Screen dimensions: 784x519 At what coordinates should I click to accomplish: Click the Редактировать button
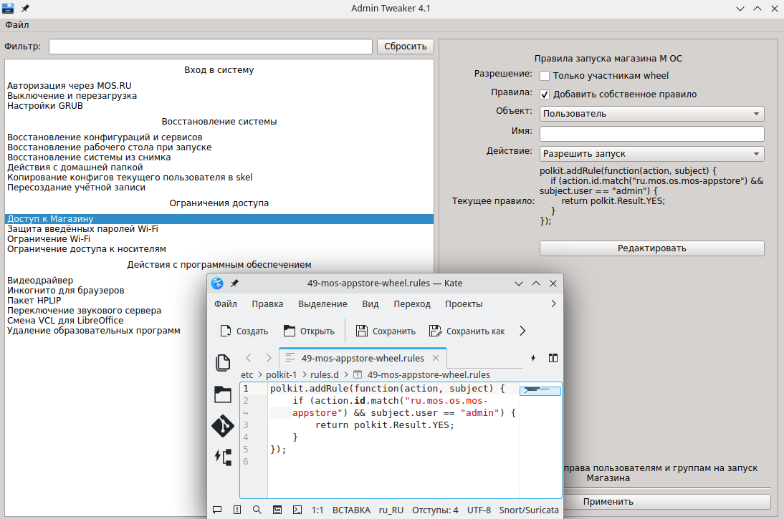click(651, 248)
